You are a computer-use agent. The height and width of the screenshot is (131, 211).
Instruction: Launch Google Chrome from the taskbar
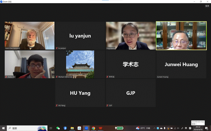[x=93, y=128]
